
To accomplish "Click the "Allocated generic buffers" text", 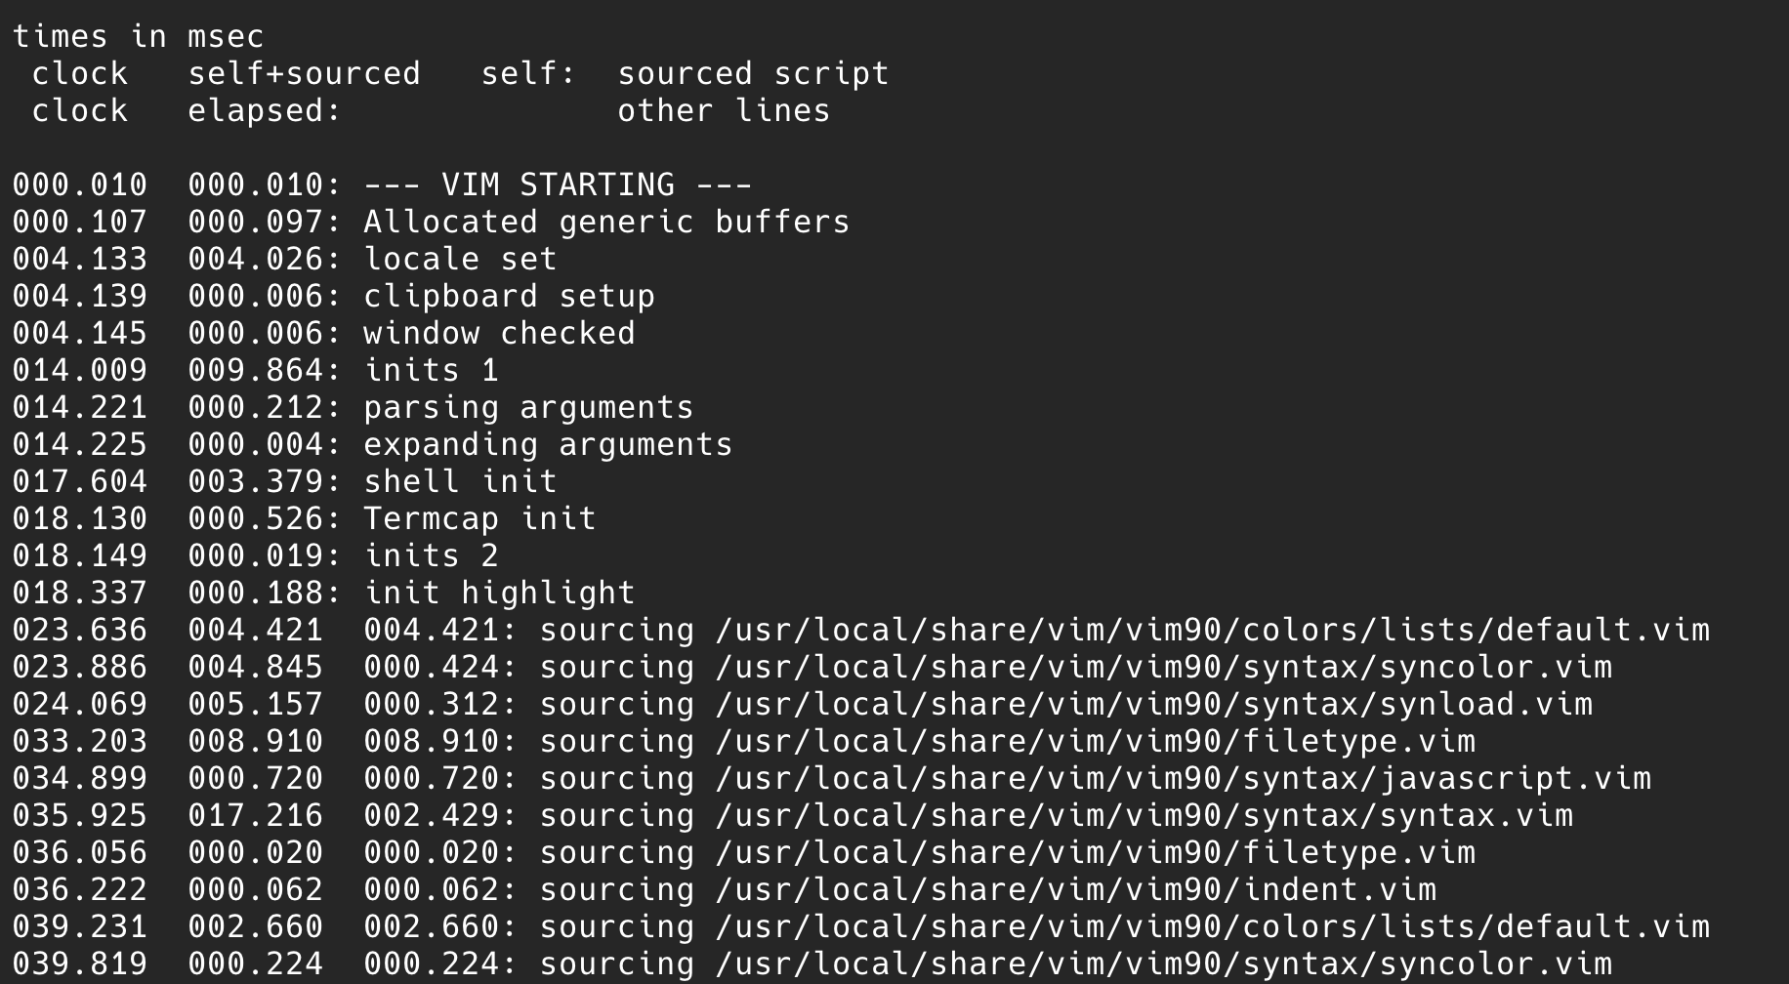I will point(606,222).
